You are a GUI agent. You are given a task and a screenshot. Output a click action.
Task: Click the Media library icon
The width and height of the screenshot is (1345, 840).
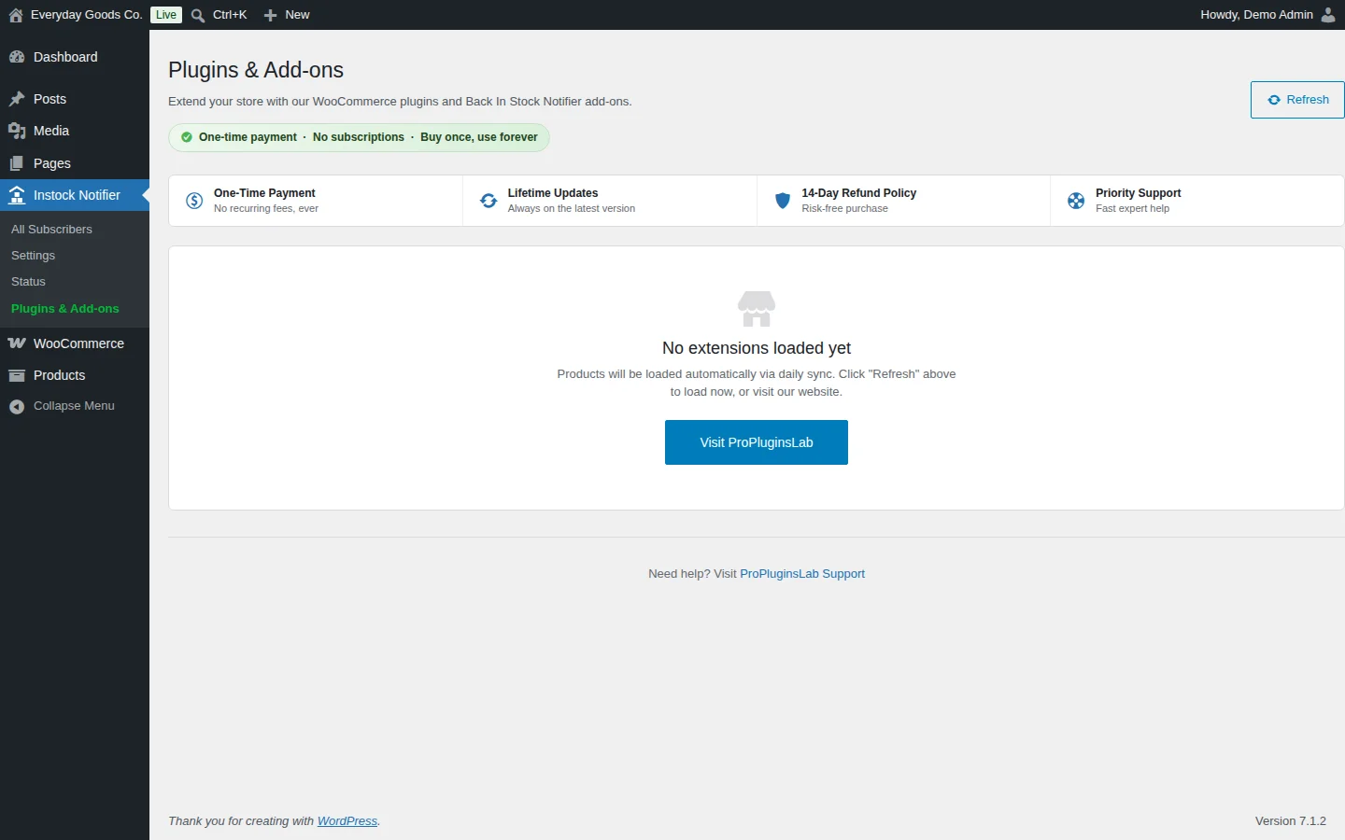click(17, 131)
